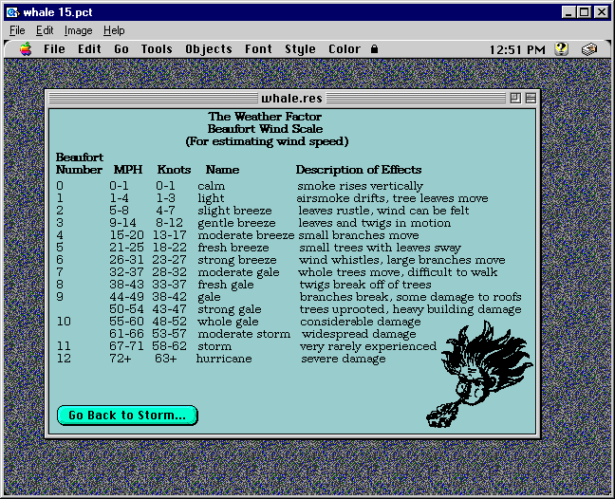Open the outer Edit menu
615x499 pixels.
[45, 30]
